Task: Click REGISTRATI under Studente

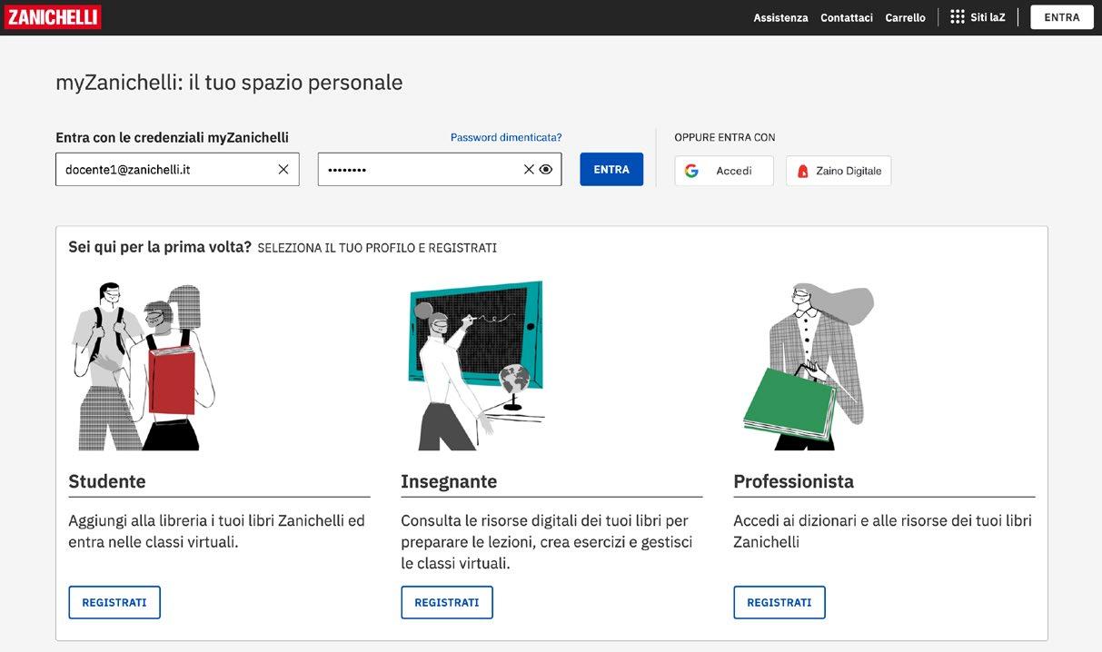Action: (114, 603)
